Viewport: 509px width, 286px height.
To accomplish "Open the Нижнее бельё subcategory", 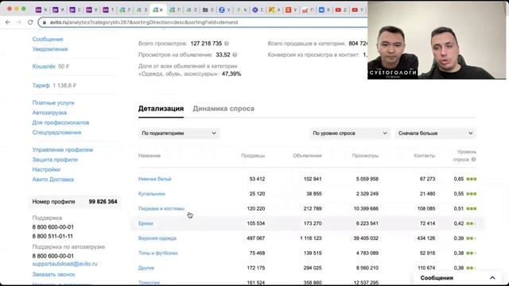I will click(x=154, y=179).
